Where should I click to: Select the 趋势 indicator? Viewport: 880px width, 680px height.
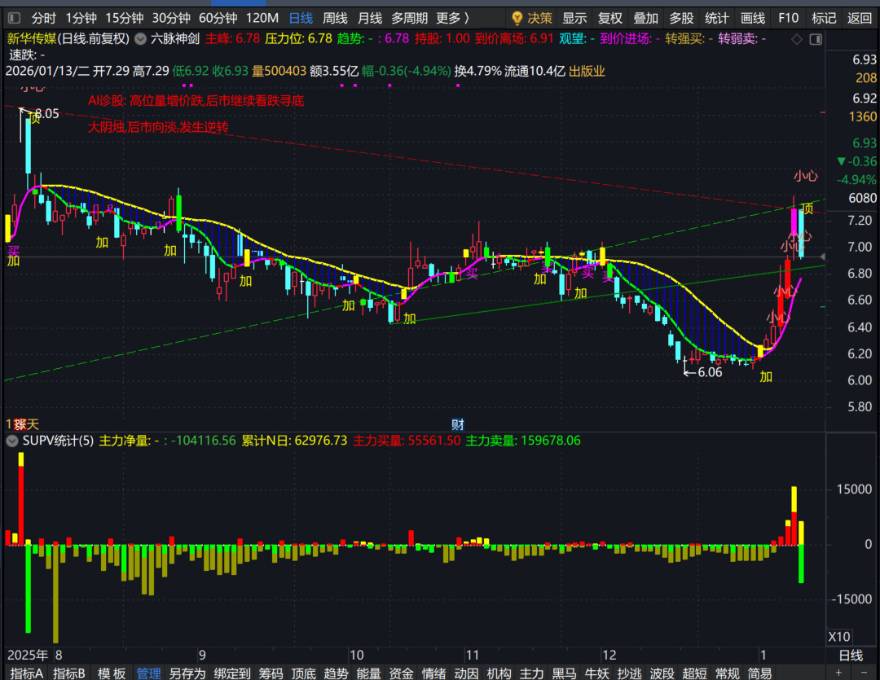337,673
